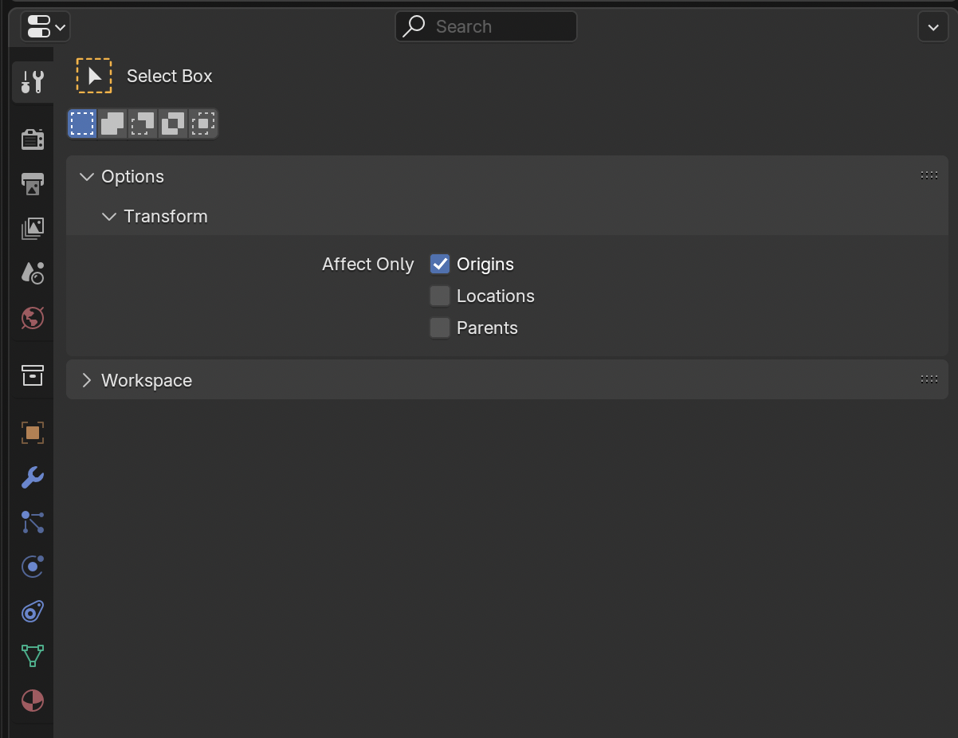Viewport: 958px width, 738px height.
Task: Open the World properties tab
Action: coord(33,318)
